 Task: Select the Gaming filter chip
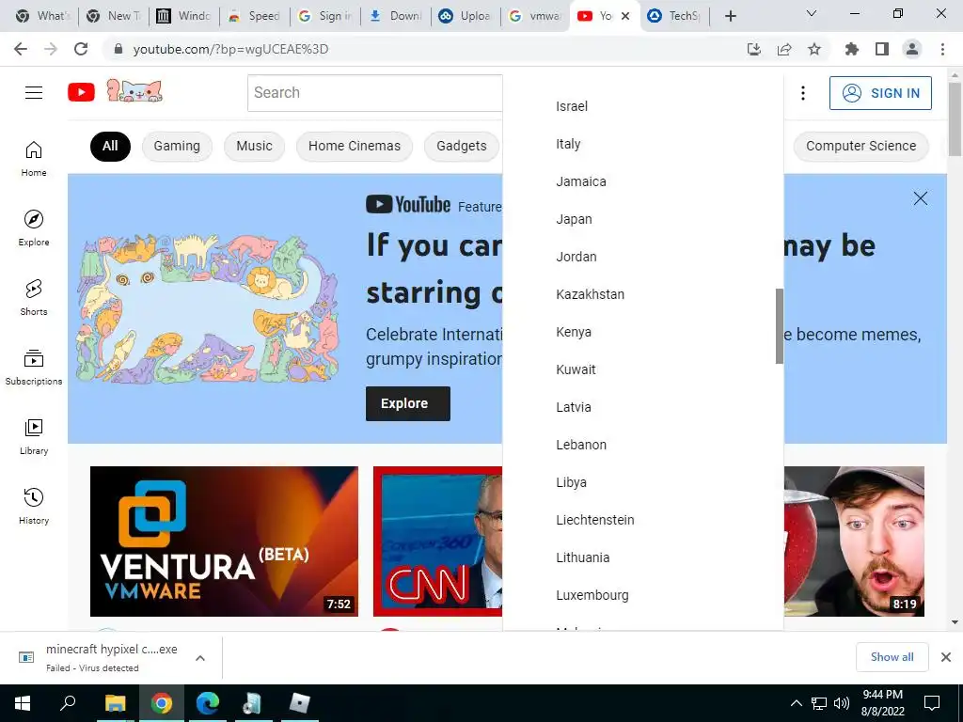177,146
